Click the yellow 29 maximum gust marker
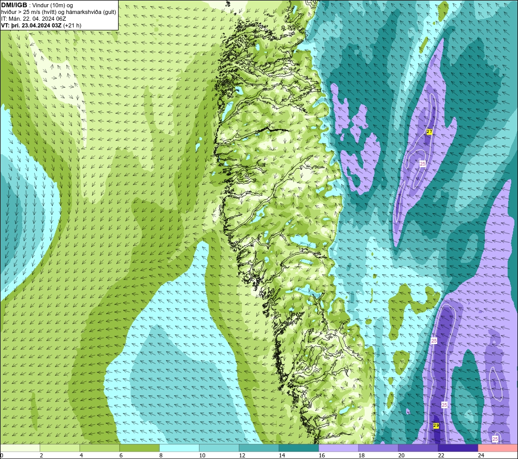Viewport: 518px width, 459px height. (436, 426)
